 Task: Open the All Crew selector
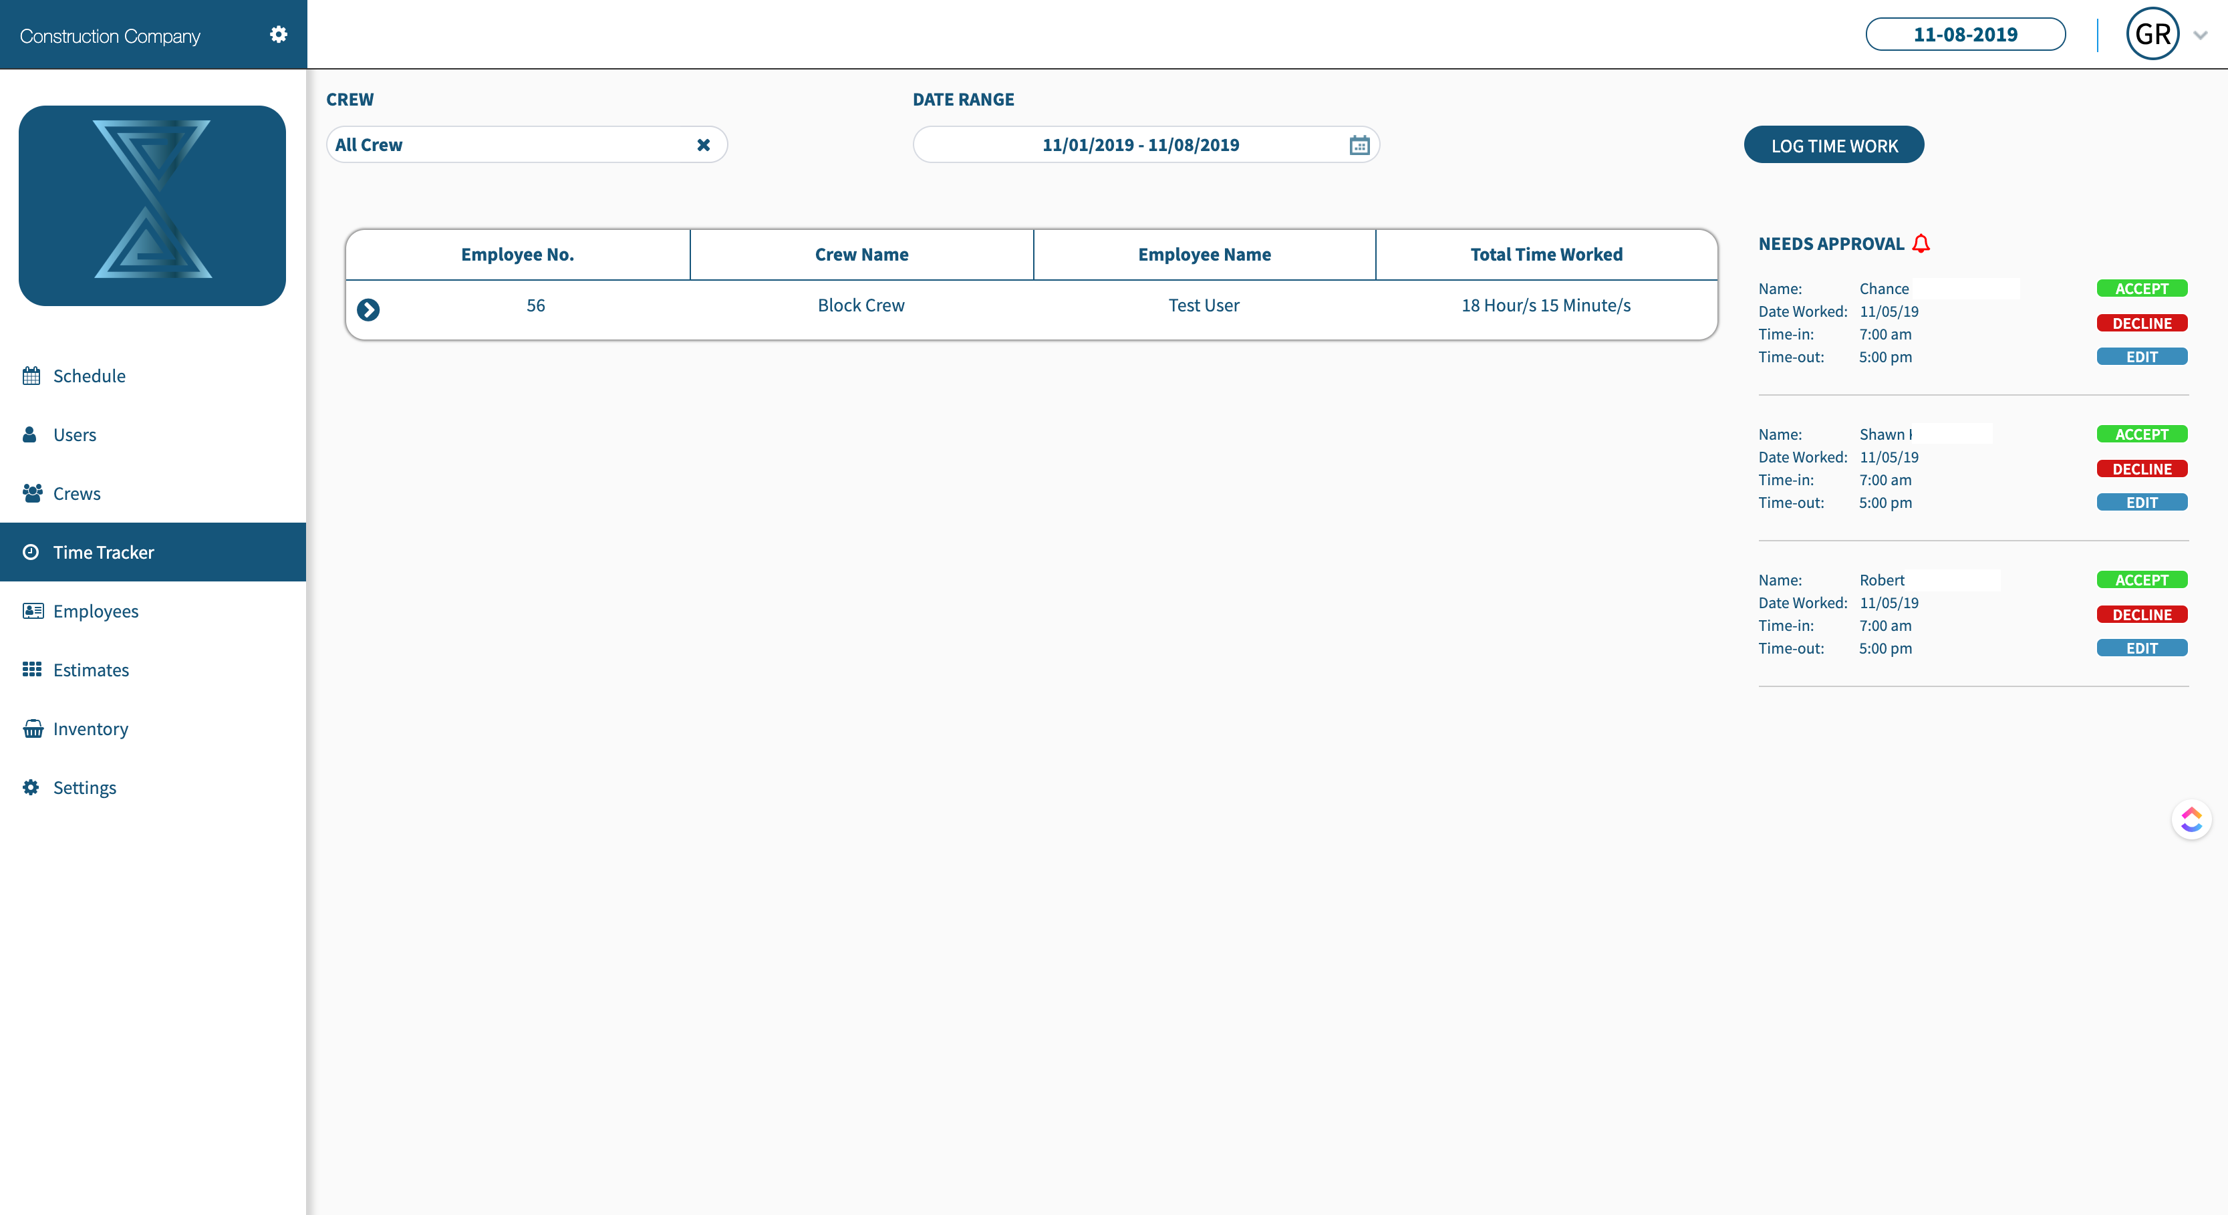click(x=526, y=144)
